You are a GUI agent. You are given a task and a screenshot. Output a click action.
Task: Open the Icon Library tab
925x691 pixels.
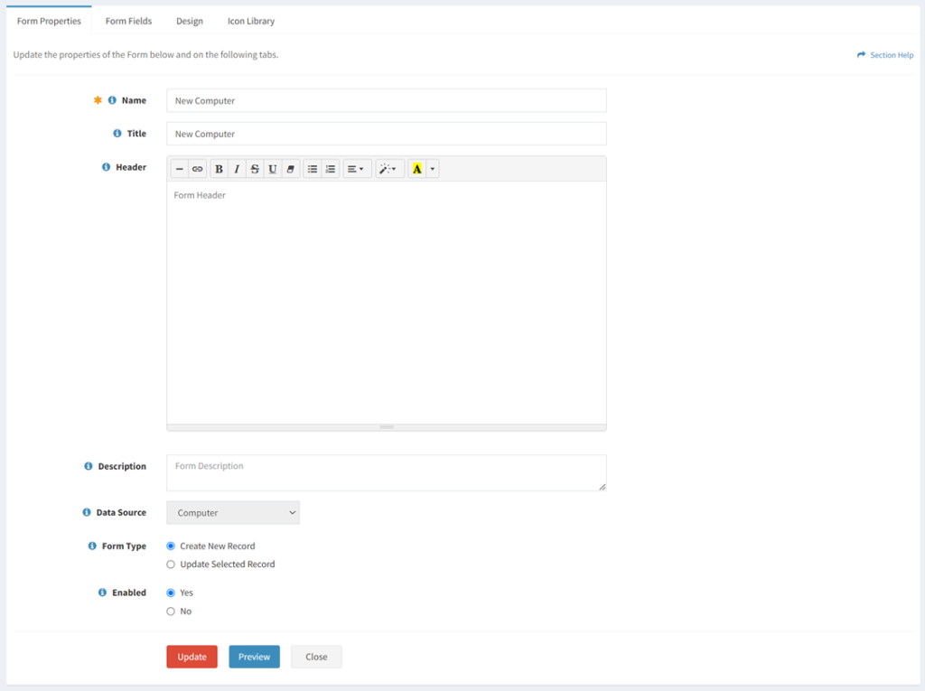pos(250,20)
